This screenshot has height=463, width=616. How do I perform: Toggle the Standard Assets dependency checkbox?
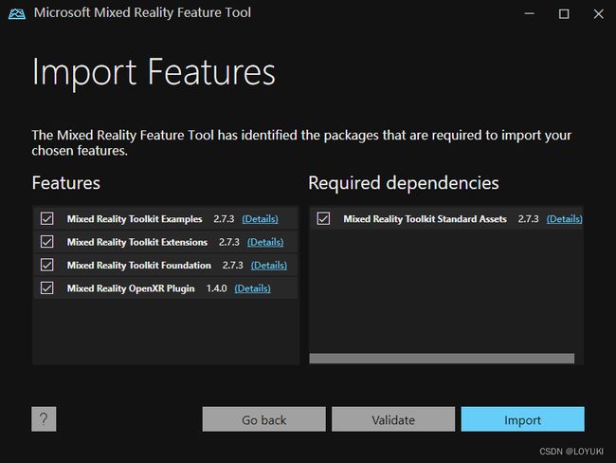323,218
